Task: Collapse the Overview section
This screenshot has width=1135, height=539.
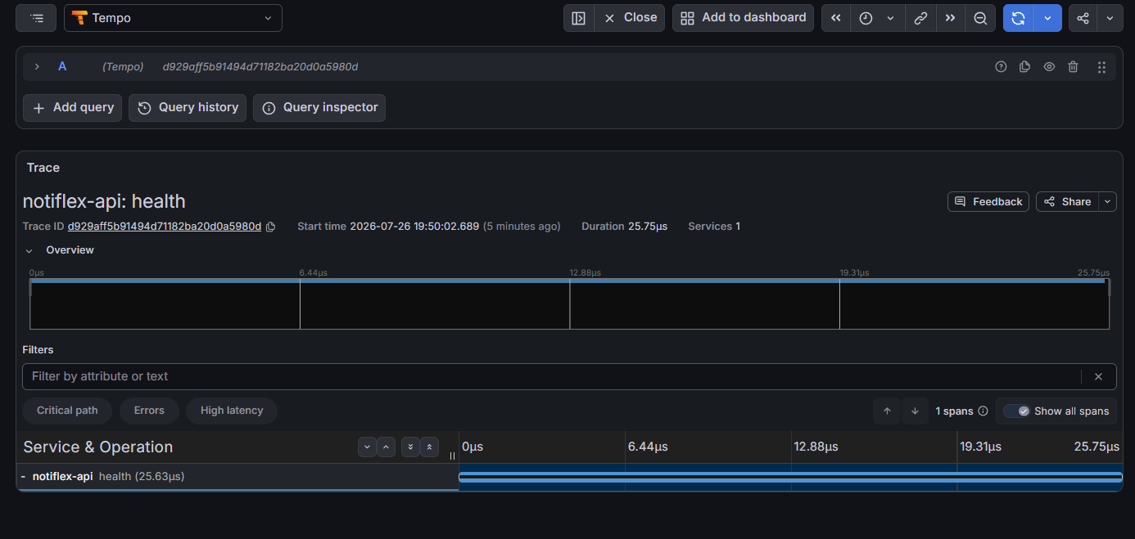Action: (29, 250)
